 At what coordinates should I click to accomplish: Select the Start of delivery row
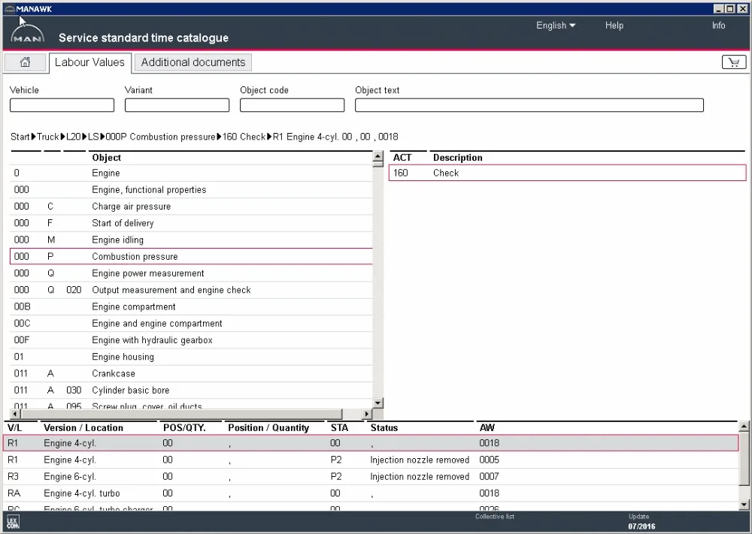click(x=191, y=223)
